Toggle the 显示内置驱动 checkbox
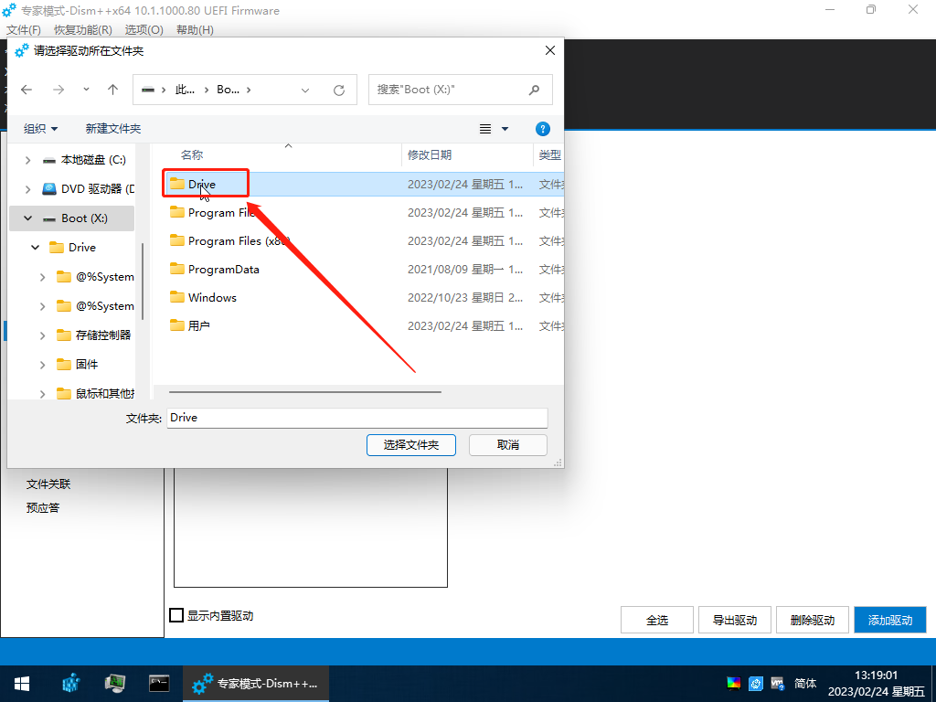Screen dimensions: 936x702 [177, 616]
